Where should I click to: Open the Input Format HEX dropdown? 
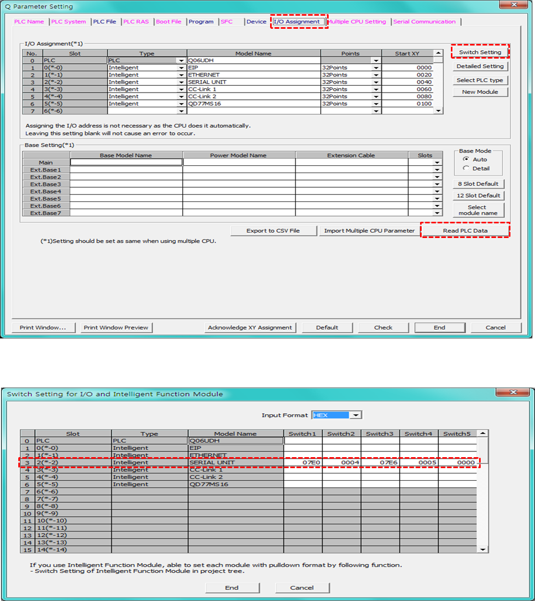point(356,415)
